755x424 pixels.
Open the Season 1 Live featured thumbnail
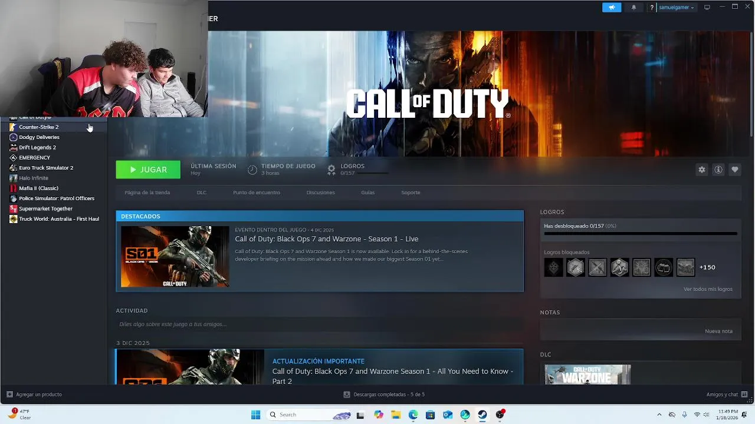point(175,257)
